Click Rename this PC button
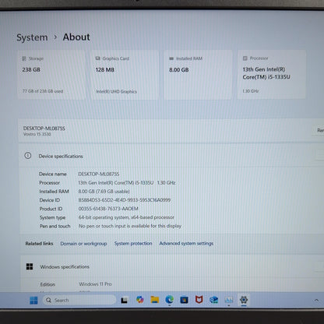This screenshot has width=324, height=324. pos(319,130)
